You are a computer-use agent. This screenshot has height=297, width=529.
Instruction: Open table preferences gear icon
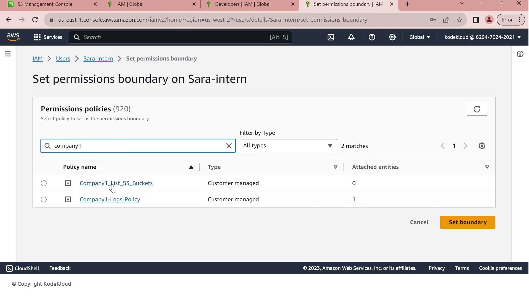pyautogui.click(x=482, y=146)
